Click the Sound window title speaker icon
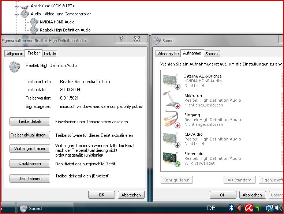This screenshot has width=284, height=214. (x=157, y=41)
